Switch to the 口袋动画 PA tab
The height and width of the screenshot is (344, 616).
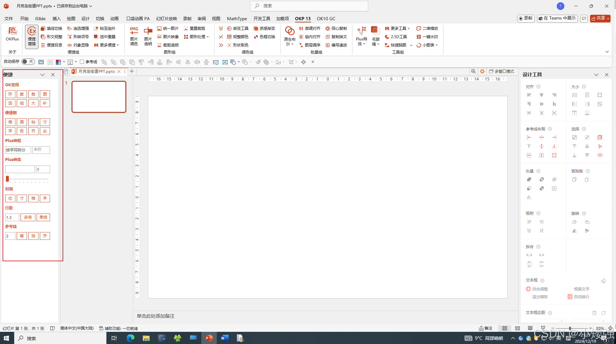click(x=138, y=19)
